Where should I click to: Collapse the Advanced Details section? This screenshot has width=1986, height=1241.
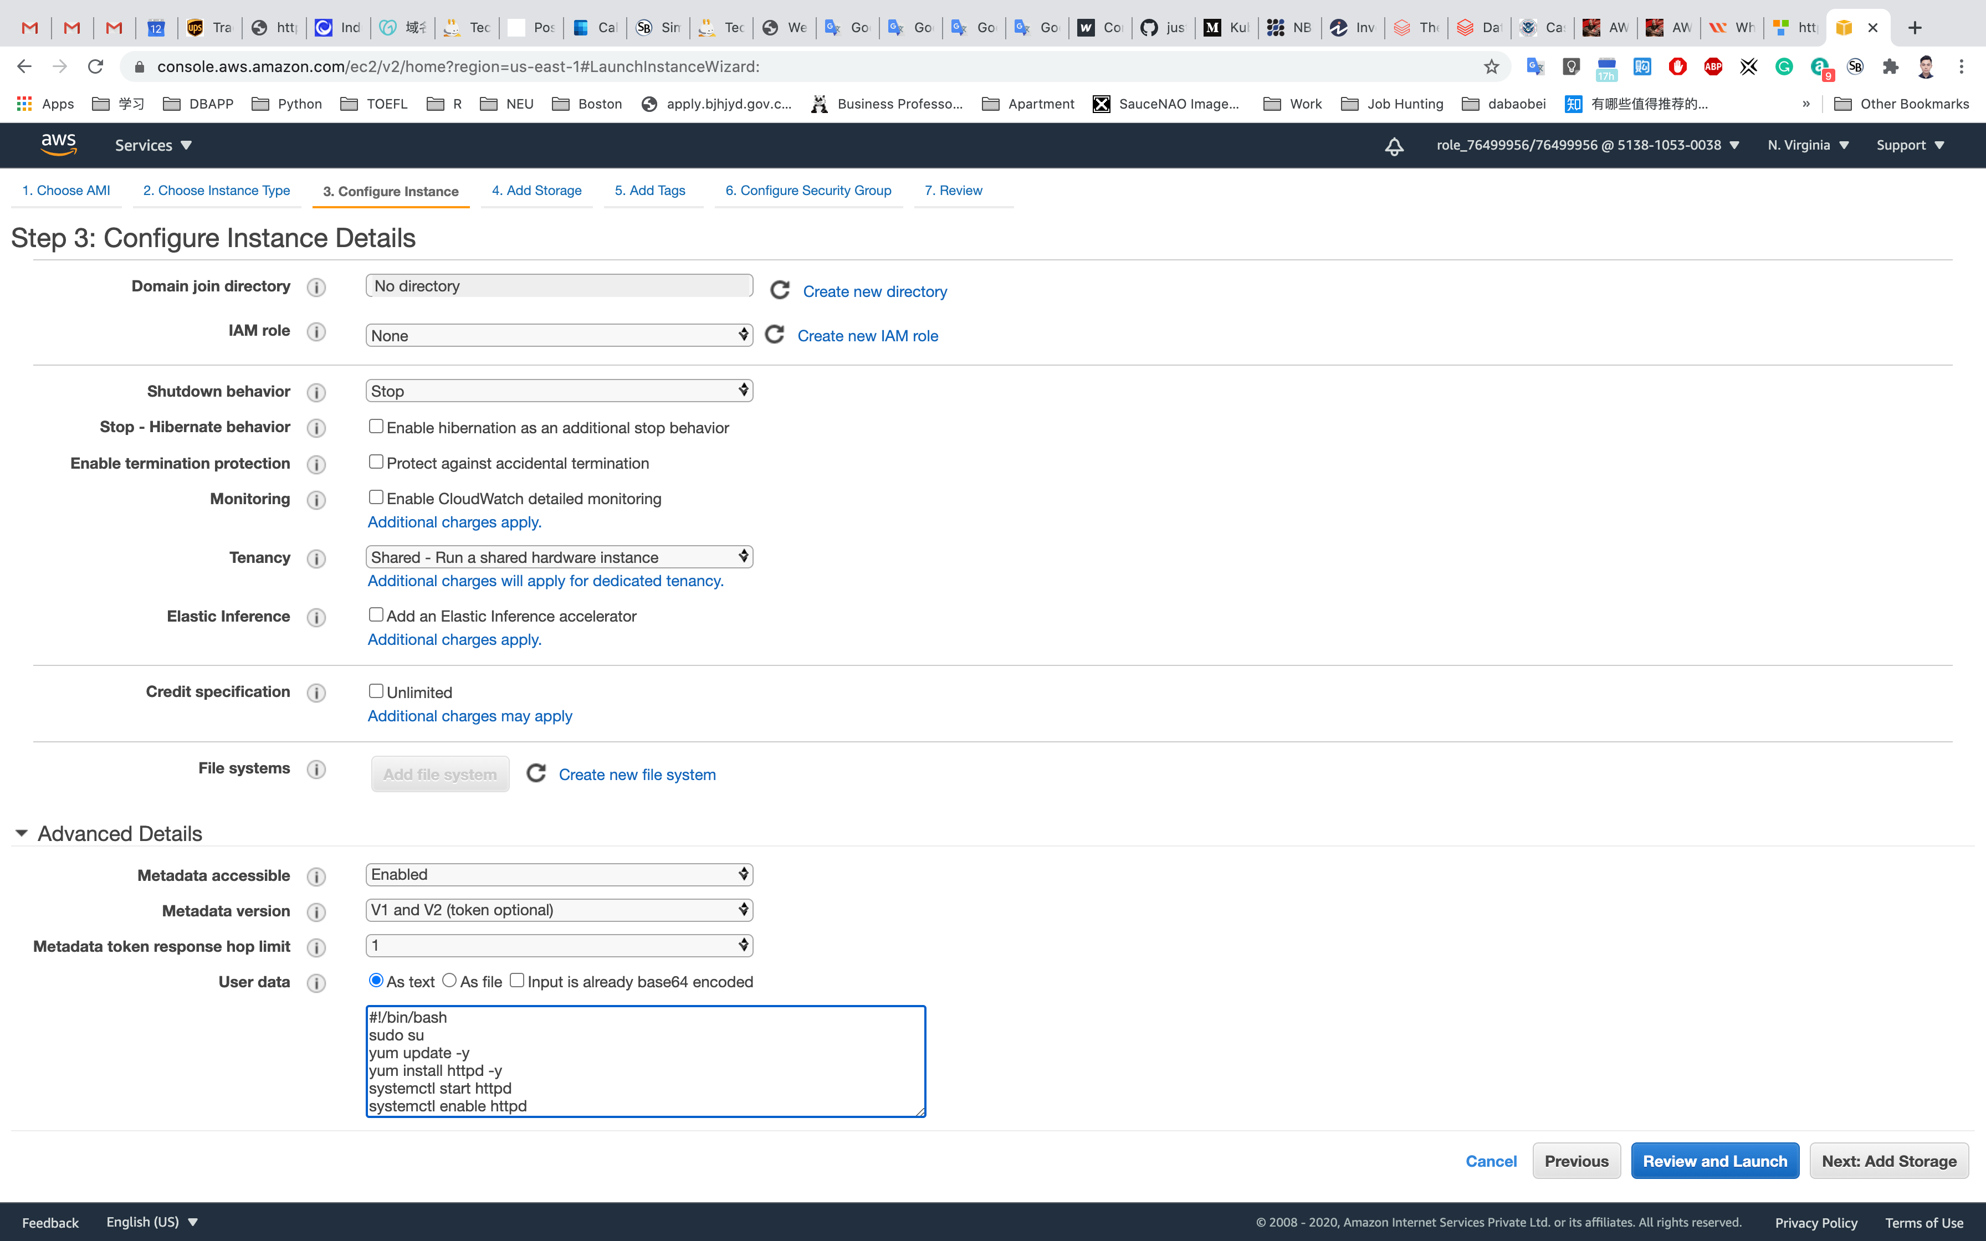click(22, 833)
